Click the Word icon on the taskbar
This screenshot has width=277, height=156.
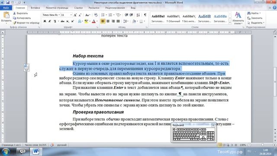click(36, 152)
